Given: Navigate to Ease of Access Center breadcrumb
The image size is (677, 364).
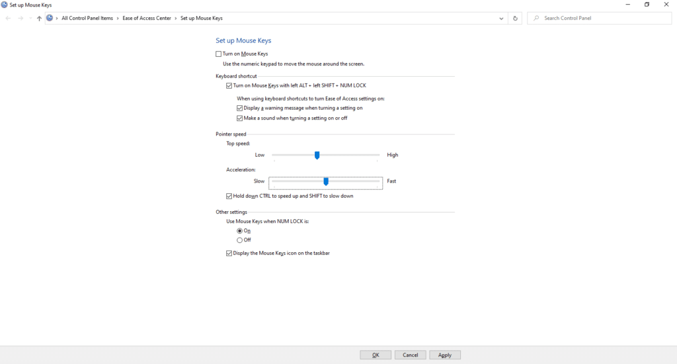Looking at the screenshot, I should click(x=147, y=18).
